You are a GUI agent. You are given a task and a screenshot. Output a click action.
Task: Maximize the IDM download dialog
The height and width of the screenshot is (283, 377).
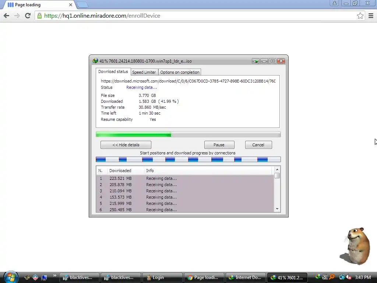pos(272,61)
